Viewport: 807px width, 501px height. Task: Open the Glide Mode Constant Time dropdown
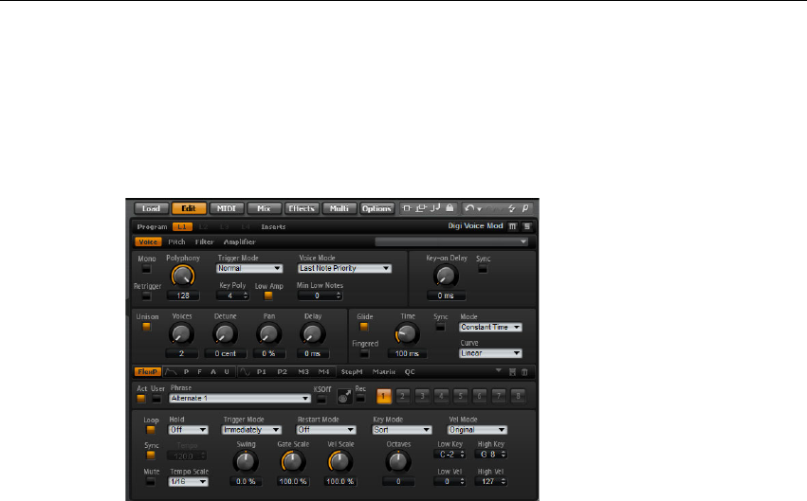tap(490, 328)
